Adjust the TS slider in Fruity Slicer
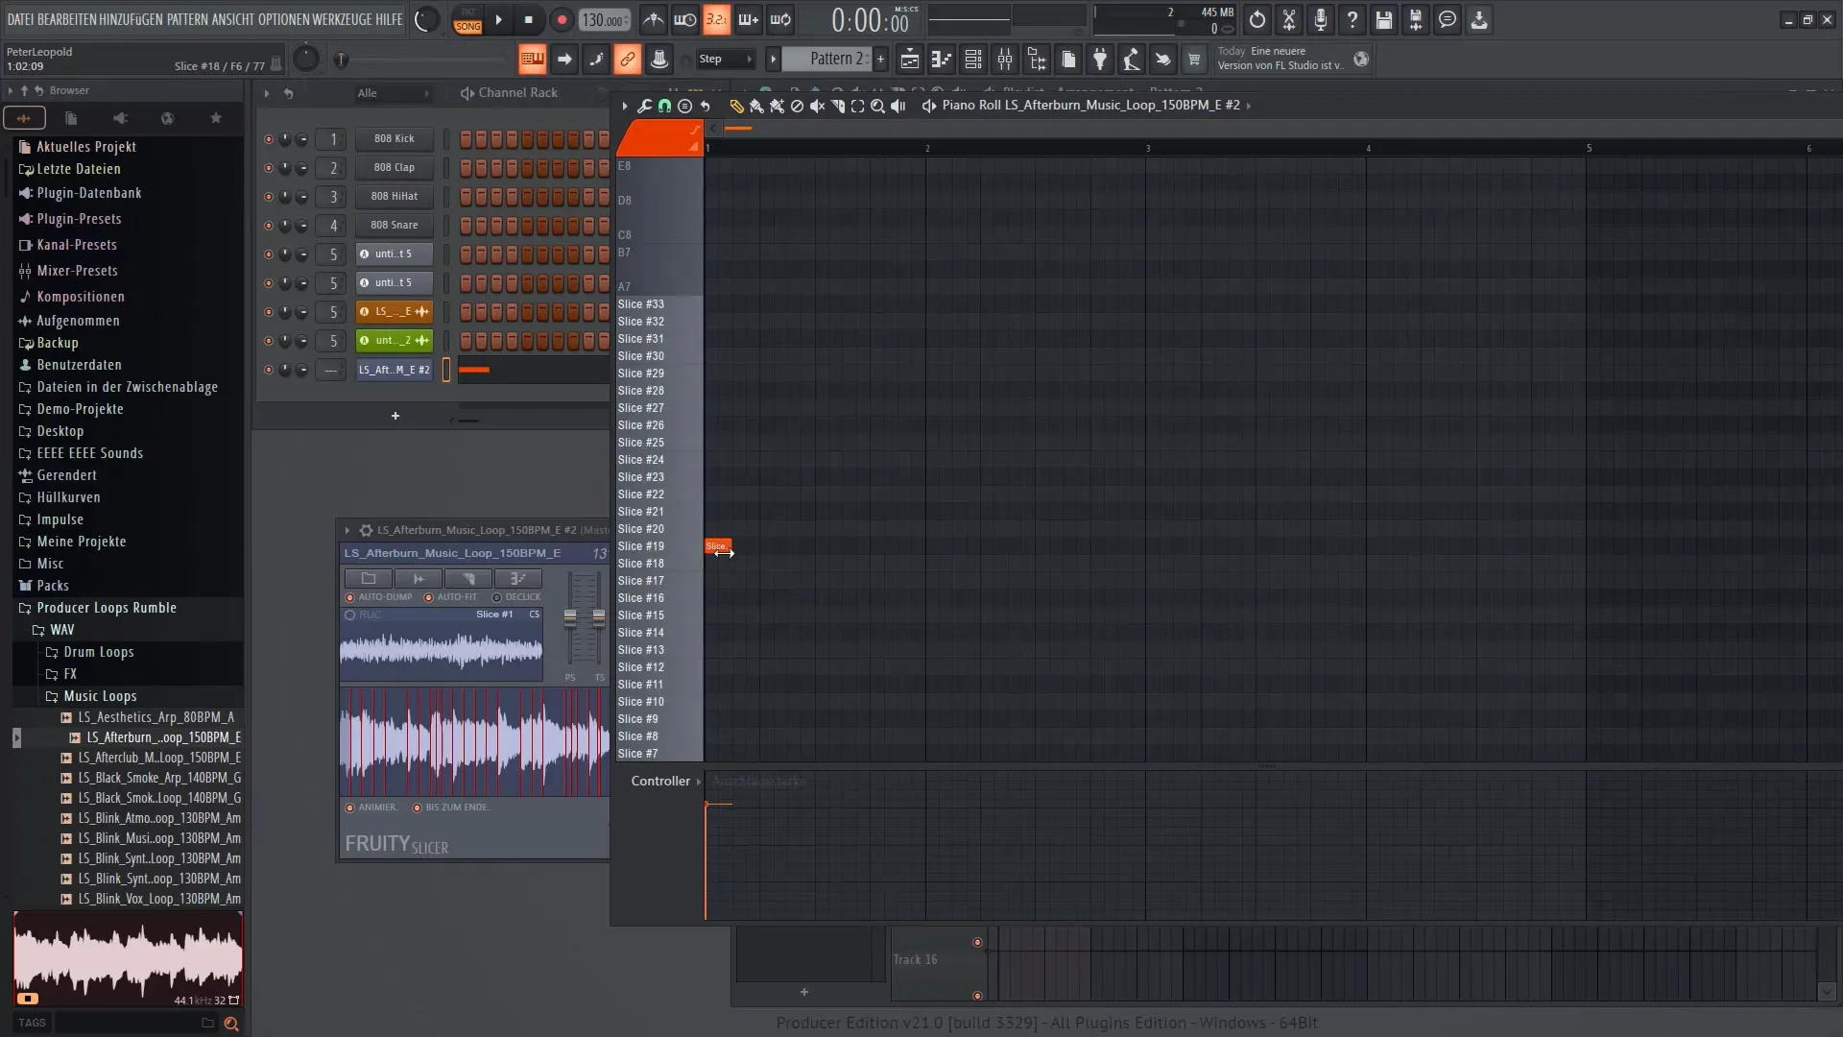The width and height of the screenshot is (1843, 1037). click(599, 619)
